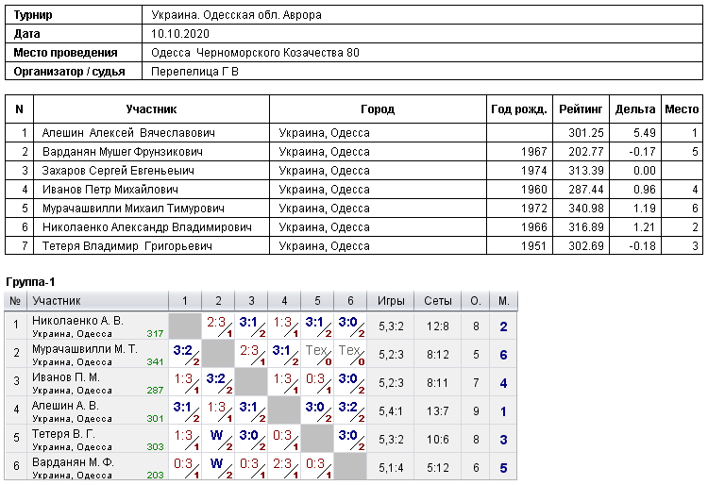Screen dimensions: 708x485
Task: Click rating value 316.89
Action: click(586, 227)
